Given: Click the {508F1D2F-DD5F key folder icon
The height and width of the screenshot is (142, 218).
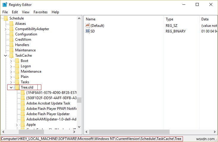Looking at the screenshot, I should (x=23, y=98).
